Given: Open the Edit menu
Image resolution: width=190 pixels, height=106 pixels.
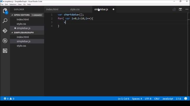Looking at the screenshot, I should [x=6, y=4].
